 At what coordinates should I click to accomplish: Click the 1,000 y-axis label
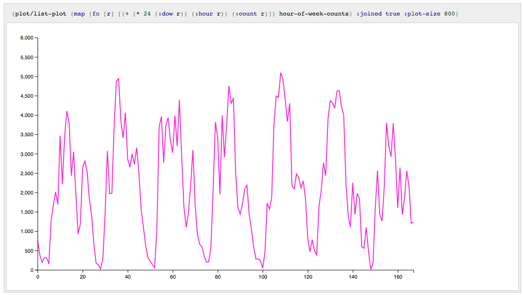tap(27, 231)
